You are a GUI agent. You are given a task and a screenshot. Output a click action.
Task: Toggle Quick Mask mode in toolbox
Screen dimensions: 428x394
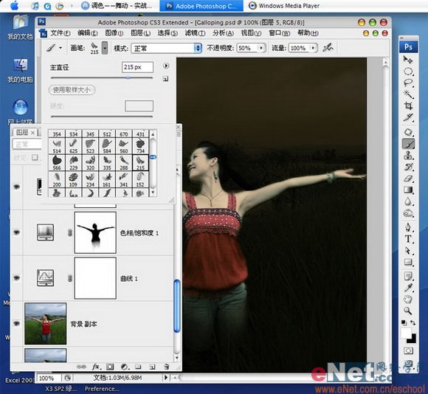pyautogui.click(x=408, y=350)
